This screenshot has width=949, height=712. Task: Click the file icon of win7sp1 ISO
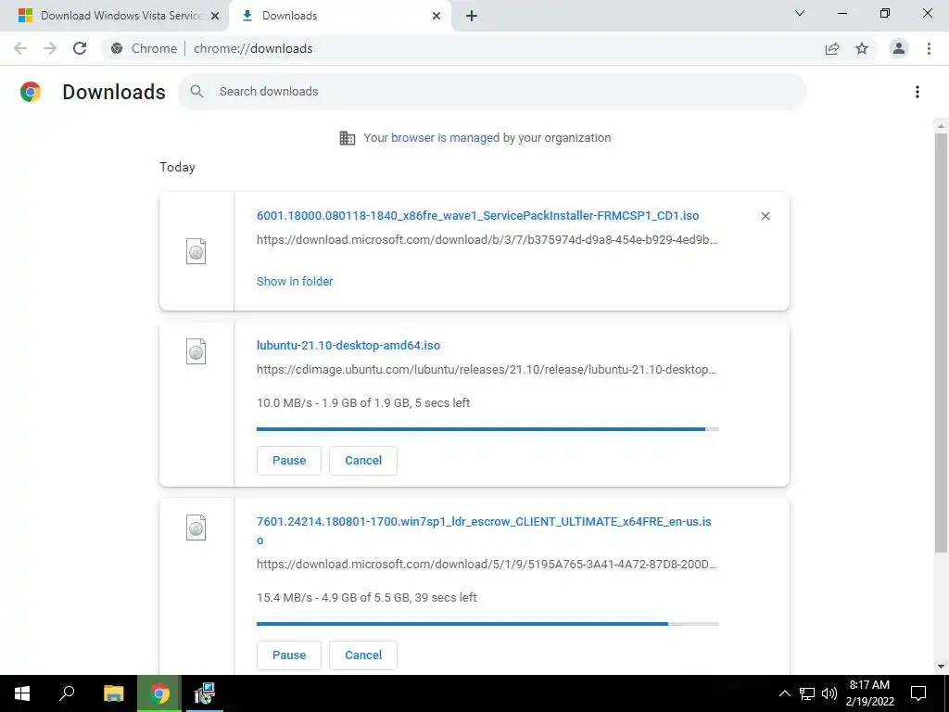pos(196,528)
